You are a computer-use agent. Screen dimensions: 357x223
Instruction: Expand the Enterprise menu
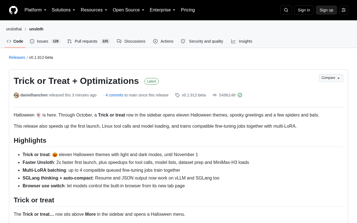(163, 10)
